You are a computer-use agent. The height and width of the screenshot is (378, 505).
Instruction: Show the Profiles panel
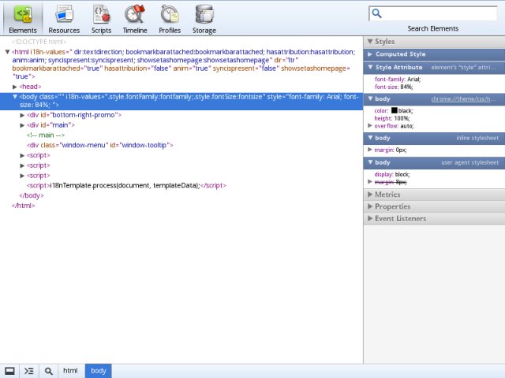170,17
